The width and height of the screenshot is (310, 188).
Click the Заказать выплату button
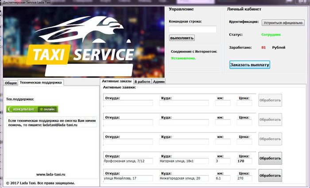click(x=249, y=65)
